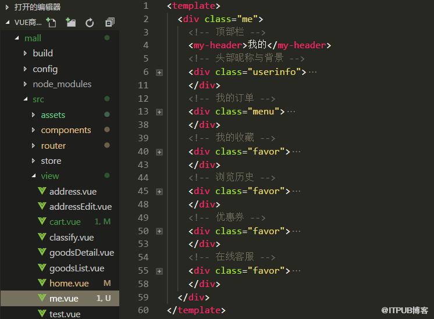Click the Vue icon beside addressEdit.vue

click(42, 206)
